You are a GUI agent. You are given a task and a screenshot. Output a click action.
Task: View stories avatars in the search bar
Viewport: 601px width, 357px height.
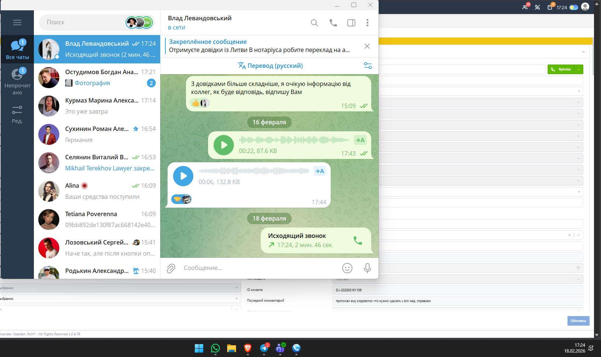point(139,22)
